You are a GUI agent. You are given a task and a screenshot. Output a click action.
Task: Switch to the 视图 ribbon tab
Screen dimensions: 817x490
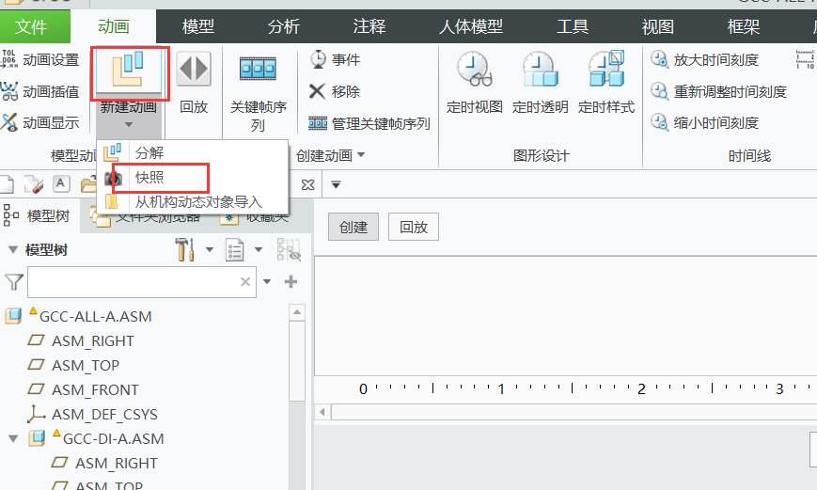(x=658, y=26)
